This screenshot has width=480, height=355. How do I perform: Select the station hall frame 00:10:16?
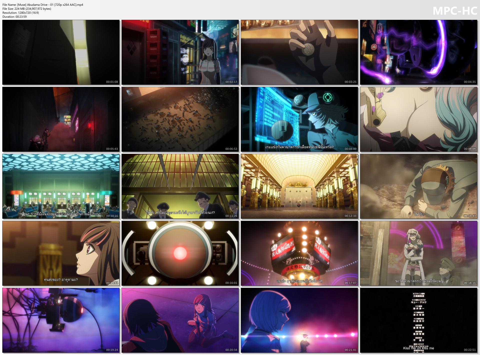click(61, 186)
